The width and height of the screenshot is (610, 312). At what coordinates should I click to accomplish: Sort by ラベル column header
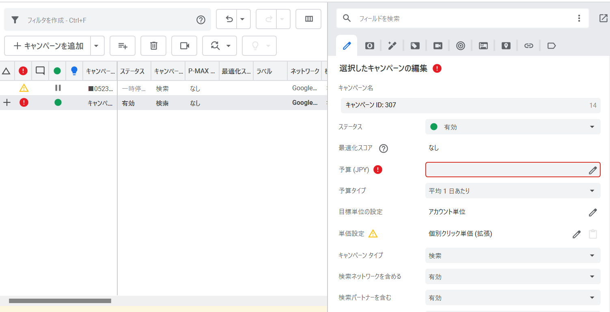[270, 71]
